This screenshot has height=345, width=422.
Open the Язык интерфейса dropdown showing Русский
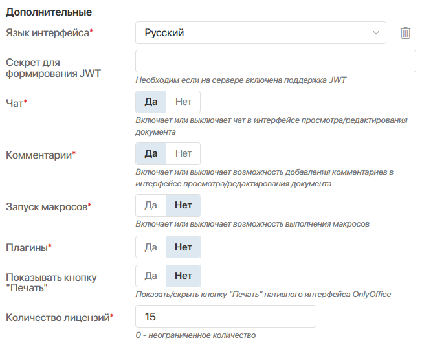click(261, 33)
